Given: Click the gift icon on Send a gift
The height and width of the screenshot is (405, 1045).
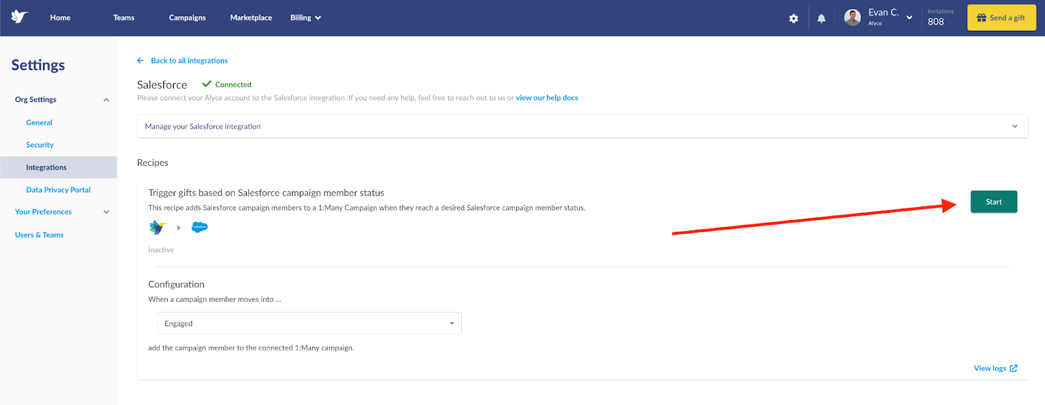Looking at the screenshot, I should point(981,18).
